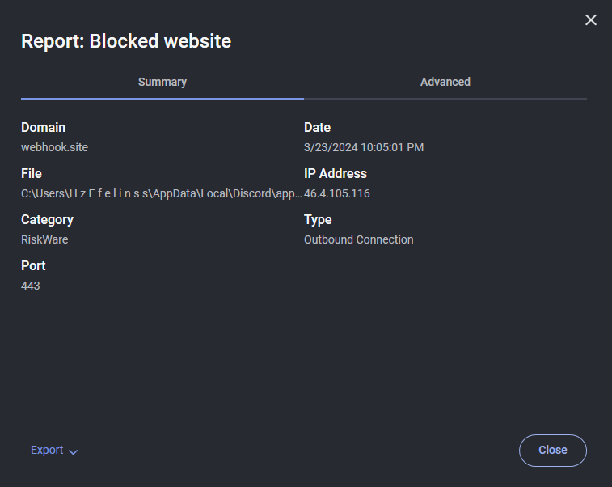Open the Export dropdown menu
Viewport: 612px width, 487px height.
coord(47,451)
